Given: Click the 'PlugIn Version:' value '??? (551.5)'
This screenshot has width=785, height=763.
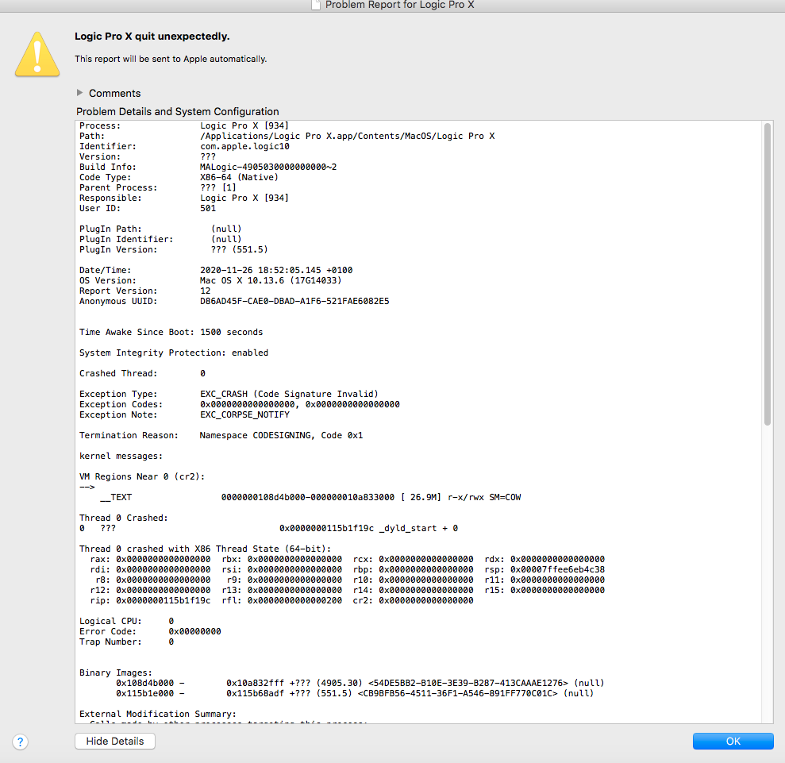Looking at the screenshot, I should 239,249.
